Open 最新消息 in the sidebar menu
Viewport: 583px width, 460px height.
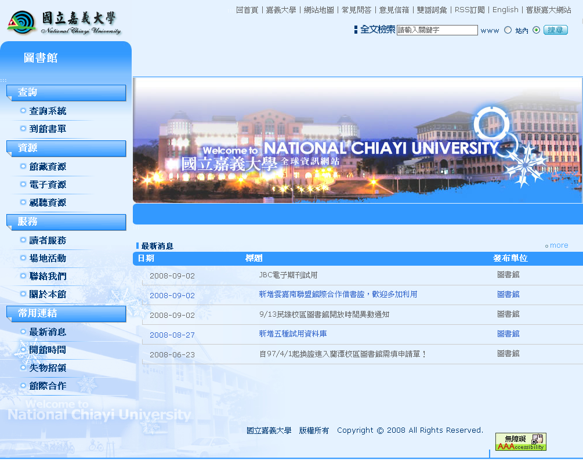click(x=48, y=332)
